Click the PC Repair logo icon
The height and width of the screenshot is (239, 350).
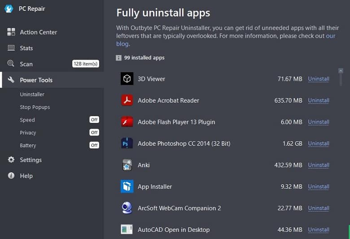[x=9, y=9]
